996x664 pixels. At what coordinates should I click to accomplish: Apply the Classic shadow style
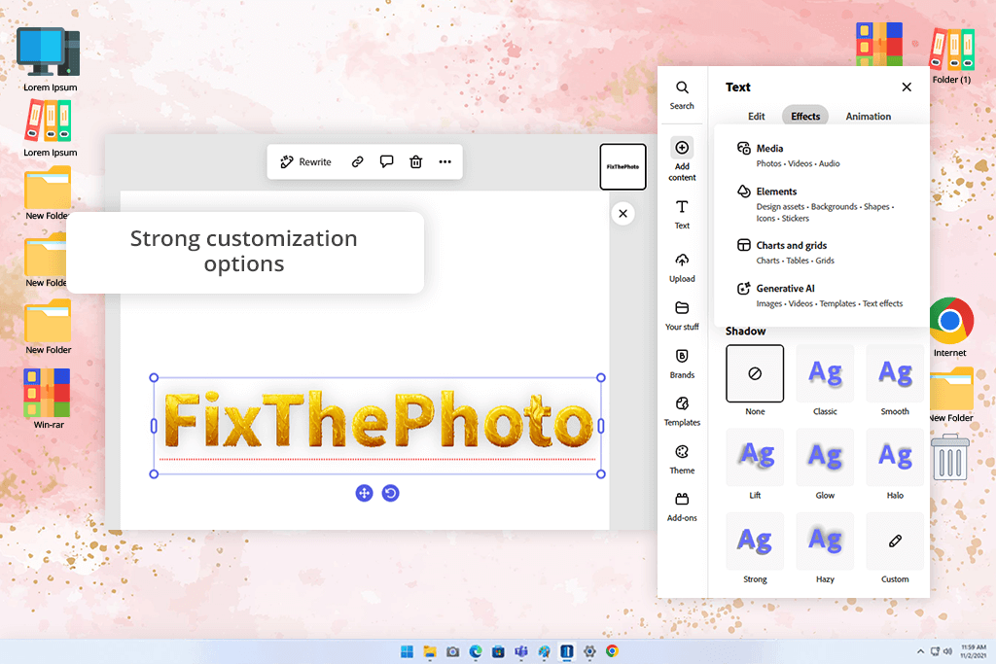coord(825,373)
